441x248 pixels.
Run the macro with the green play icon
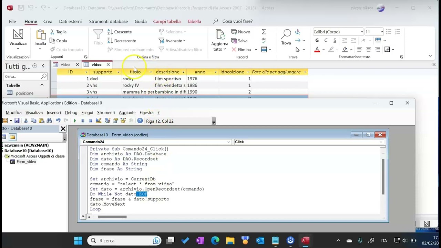pyautogui.click(x=75, y=121)
